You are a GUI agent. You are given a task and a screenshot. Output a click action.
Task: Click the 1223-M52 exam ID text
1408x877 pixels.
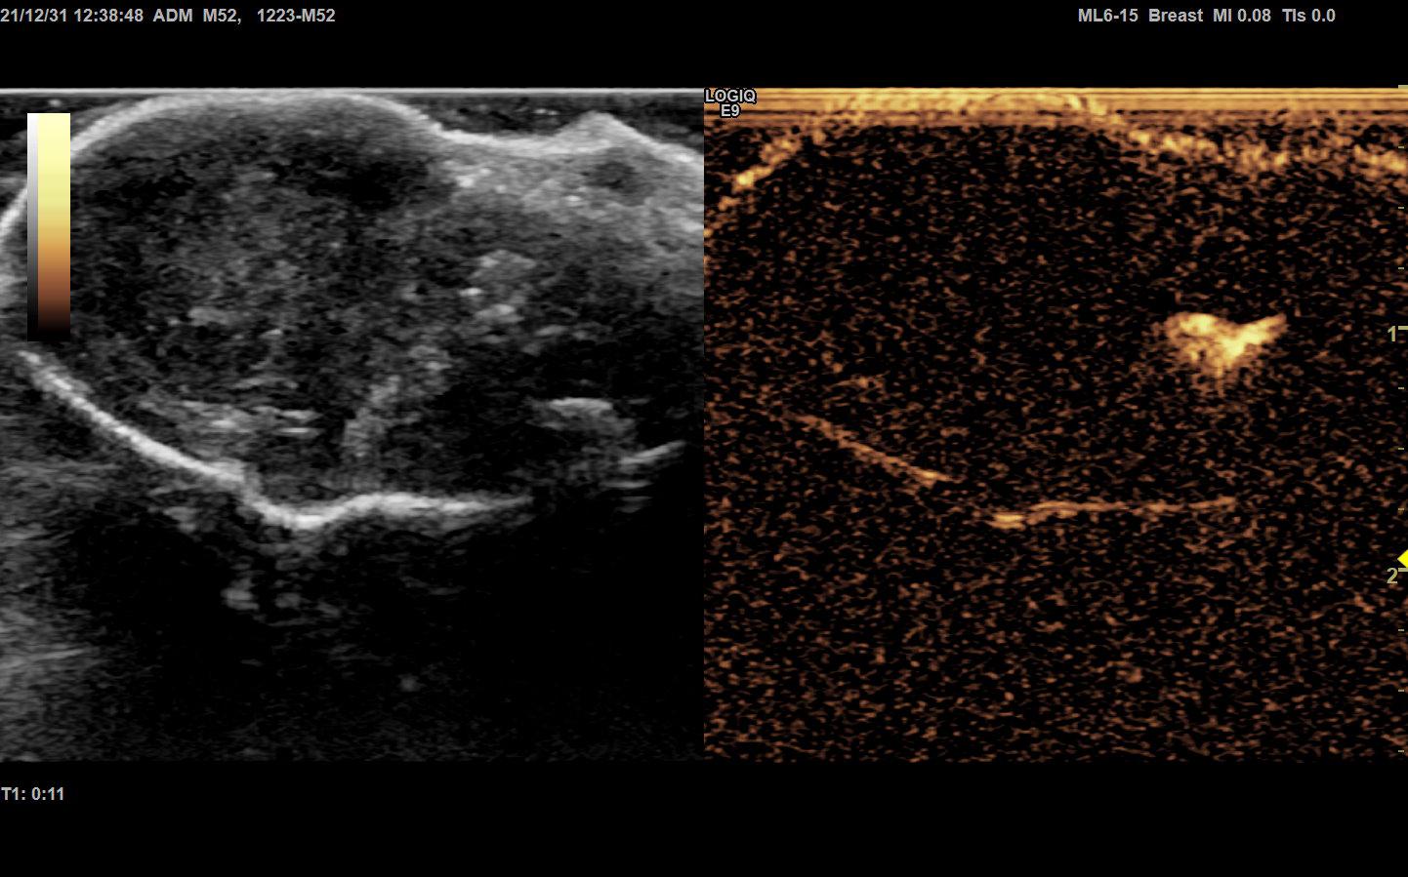pyautogui.click(x=295, y=16)
